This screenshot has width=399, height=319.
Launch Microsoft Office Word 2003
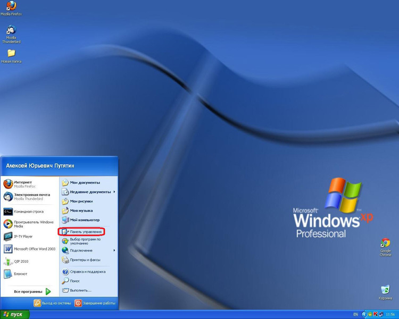tap(29, 249)
